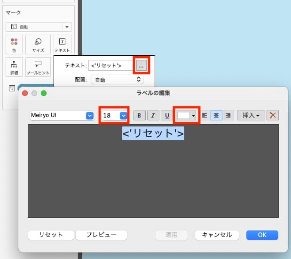Viewport: 291px width, 259px height.
Task: Open the 挿入 insert menu
Action: [251, 115]
